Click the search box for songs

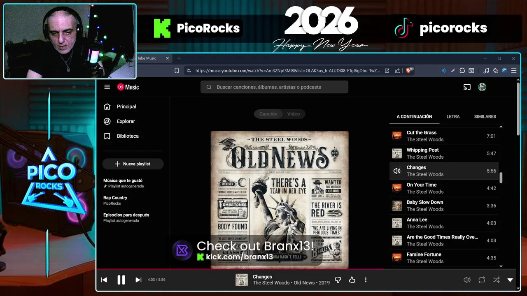tap(274, 87)
